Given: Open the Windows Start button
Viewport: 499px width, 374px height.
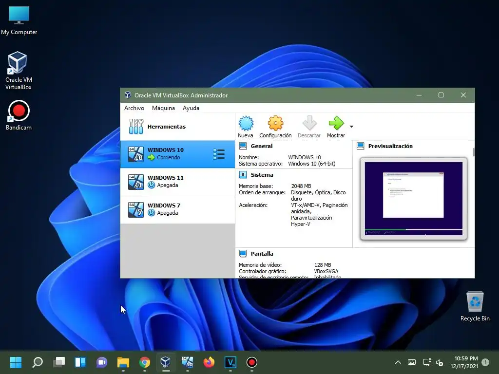Looking at the screenshot, I should [16, 362].
